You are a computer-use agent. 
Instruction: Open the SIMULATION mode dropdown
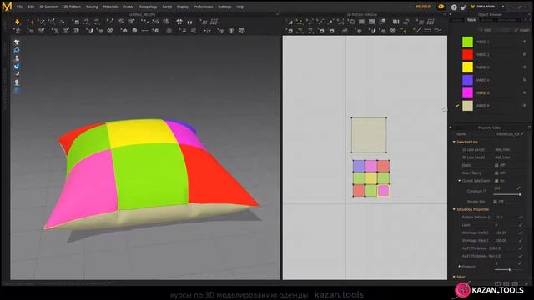[x=503, y=7]
